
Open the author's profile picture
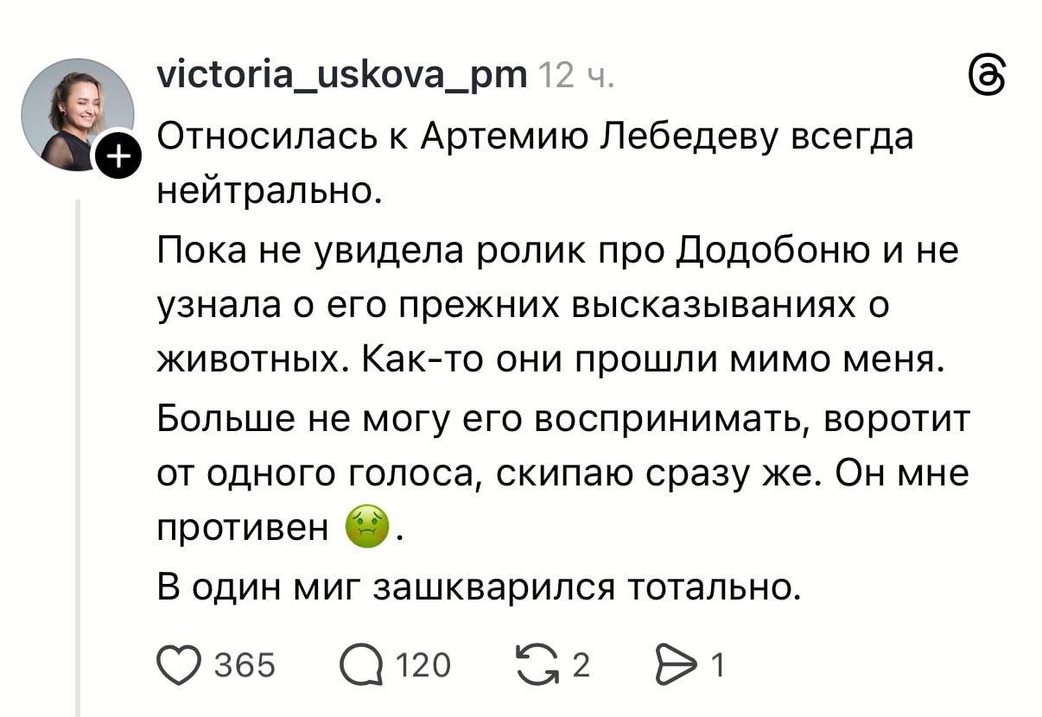[x=77, y=114]
